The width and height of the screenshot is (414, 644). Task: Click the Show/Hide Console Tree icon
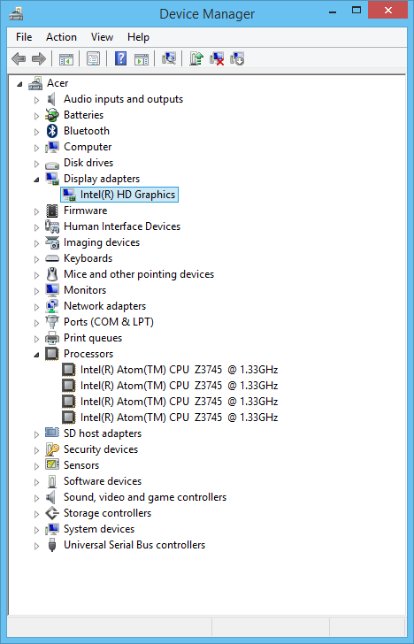[66, 58]
